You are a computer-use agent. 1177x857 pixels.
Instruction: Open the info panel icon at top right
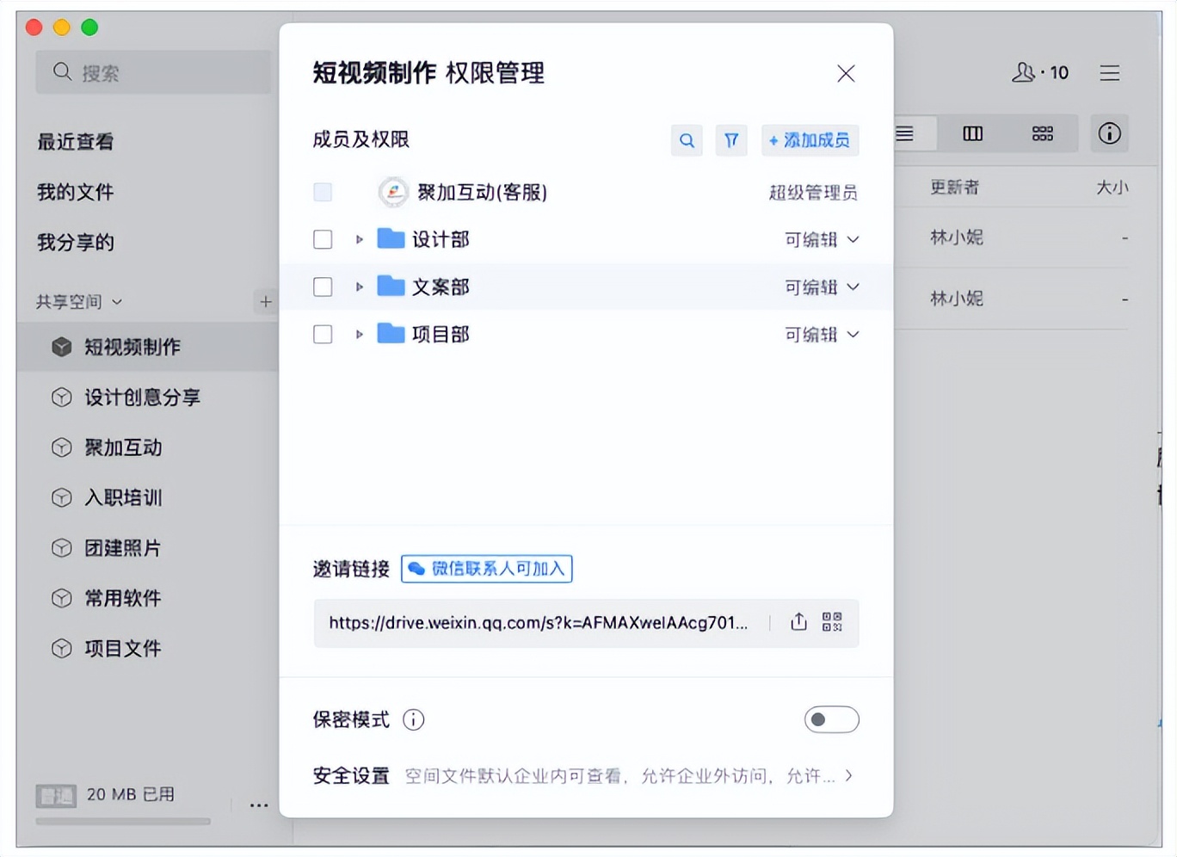(x=1109, y=133)
